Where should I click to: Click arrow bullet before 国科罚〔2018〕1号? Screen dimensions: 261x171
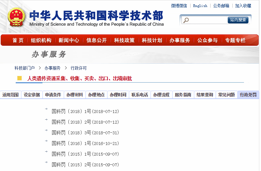pyautogui.click(x=46, y=109)
